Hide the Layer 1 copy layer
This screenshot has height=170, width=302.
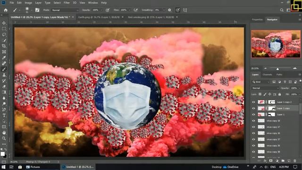pyautogui.click(x=254, y=108)
